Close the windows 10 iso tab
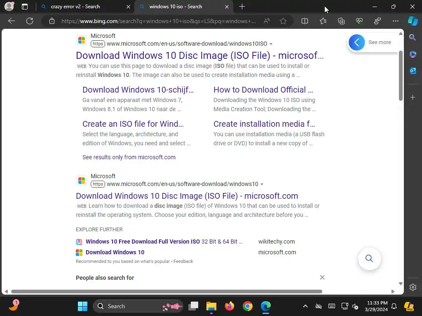Image resolution: width=422 pixels, height=316 pixels. click(227, 7)
